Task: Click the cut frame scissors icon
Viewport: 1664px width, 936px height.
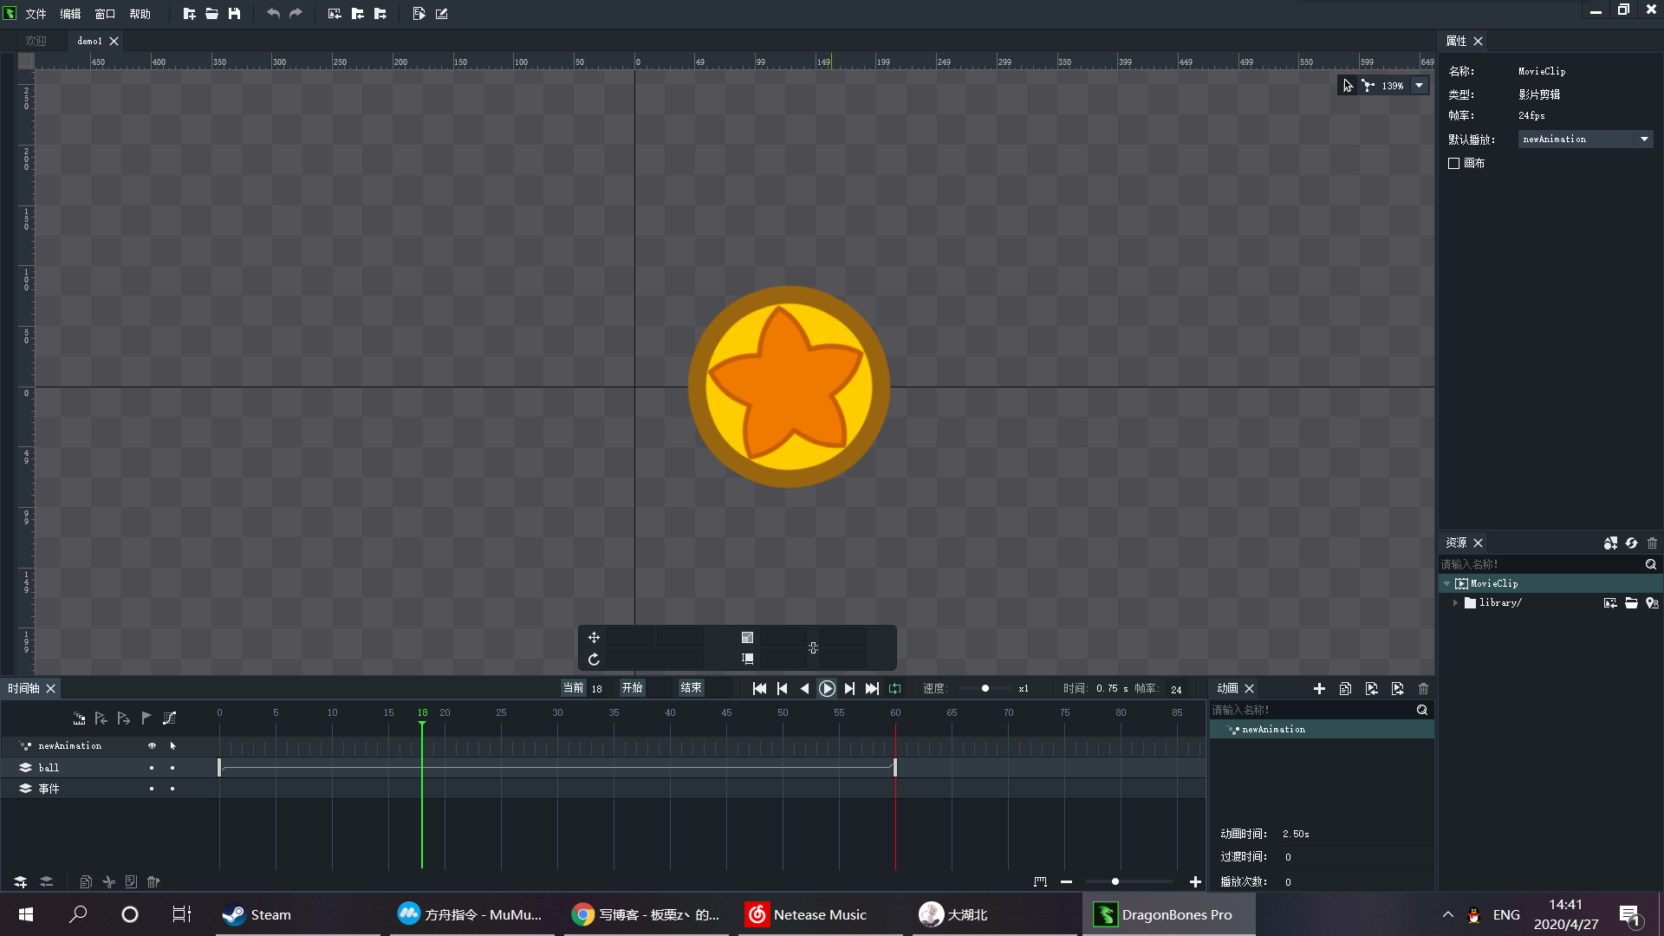Action: (x=108, y=881)
